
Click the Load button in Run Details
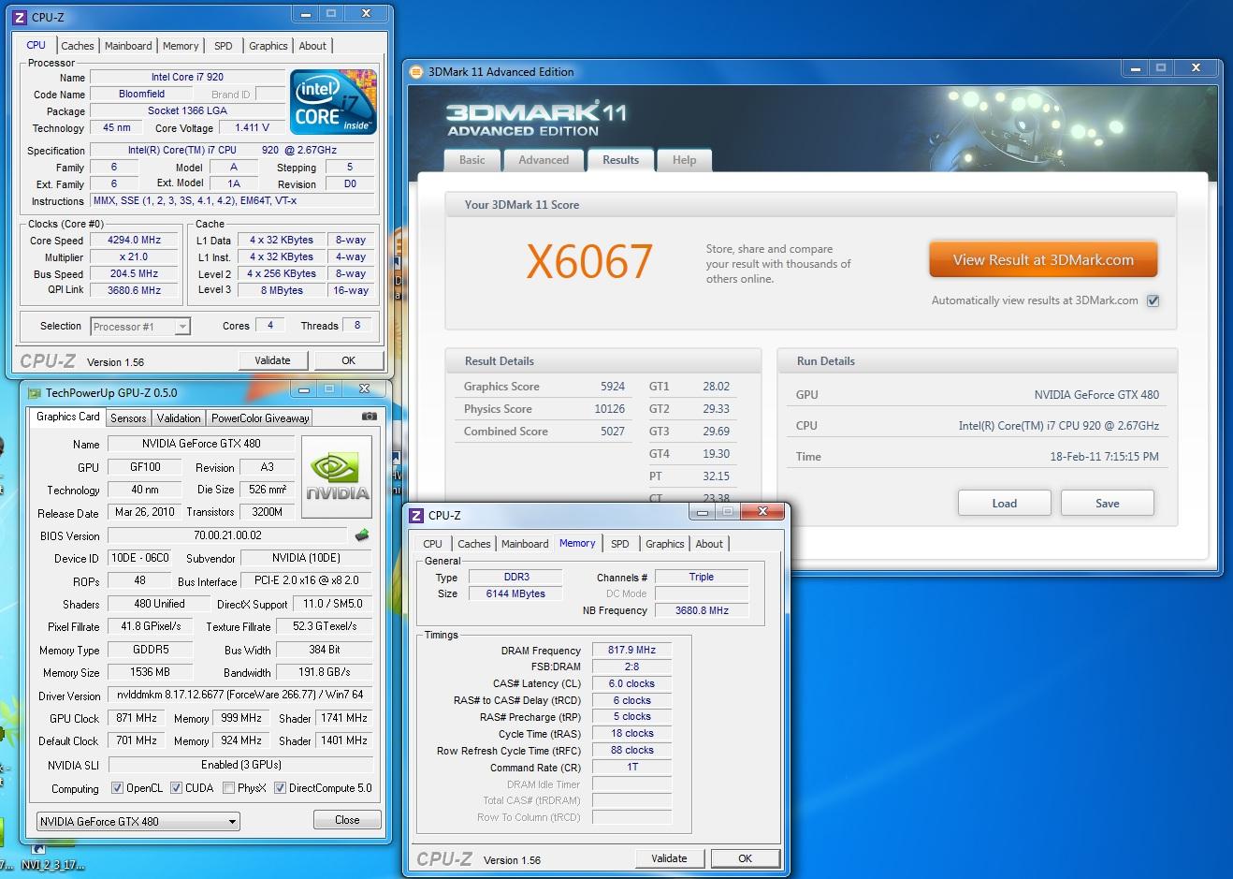coord(1004,503)
